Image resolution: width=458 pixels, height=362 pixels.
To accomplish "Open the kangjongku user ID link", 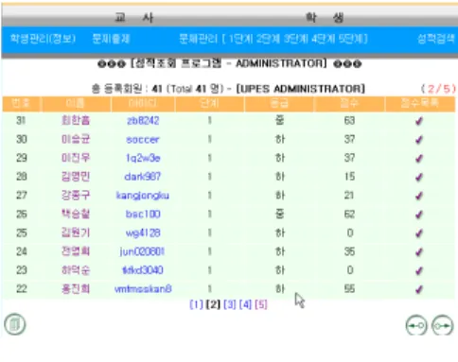I will pos(143,196).
